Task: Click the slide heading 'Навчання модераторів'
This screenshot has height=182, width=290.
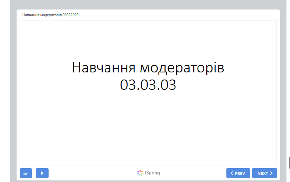Action: coord(148,68)
